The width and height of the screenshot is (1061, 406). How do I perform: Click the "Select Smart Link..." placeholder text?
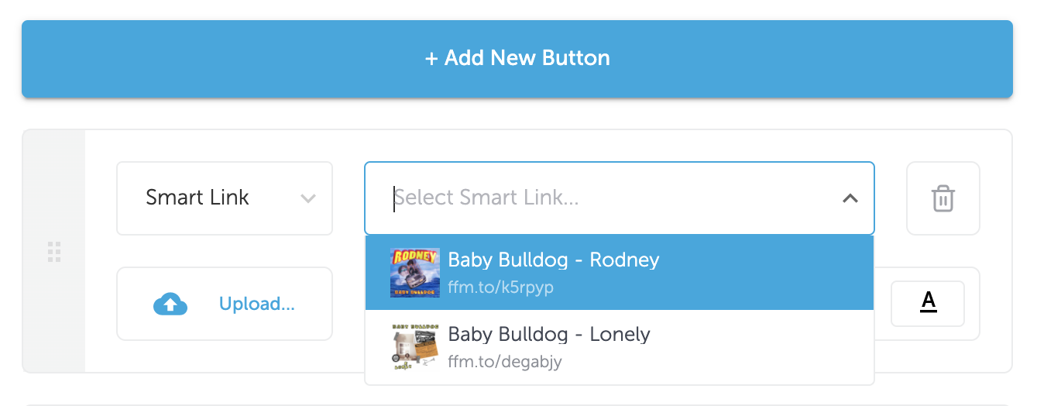pyautogui.click(x=486, y=198)
